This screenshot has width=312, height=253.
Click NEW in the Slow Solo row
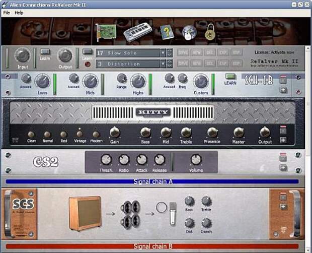point(196,52)
